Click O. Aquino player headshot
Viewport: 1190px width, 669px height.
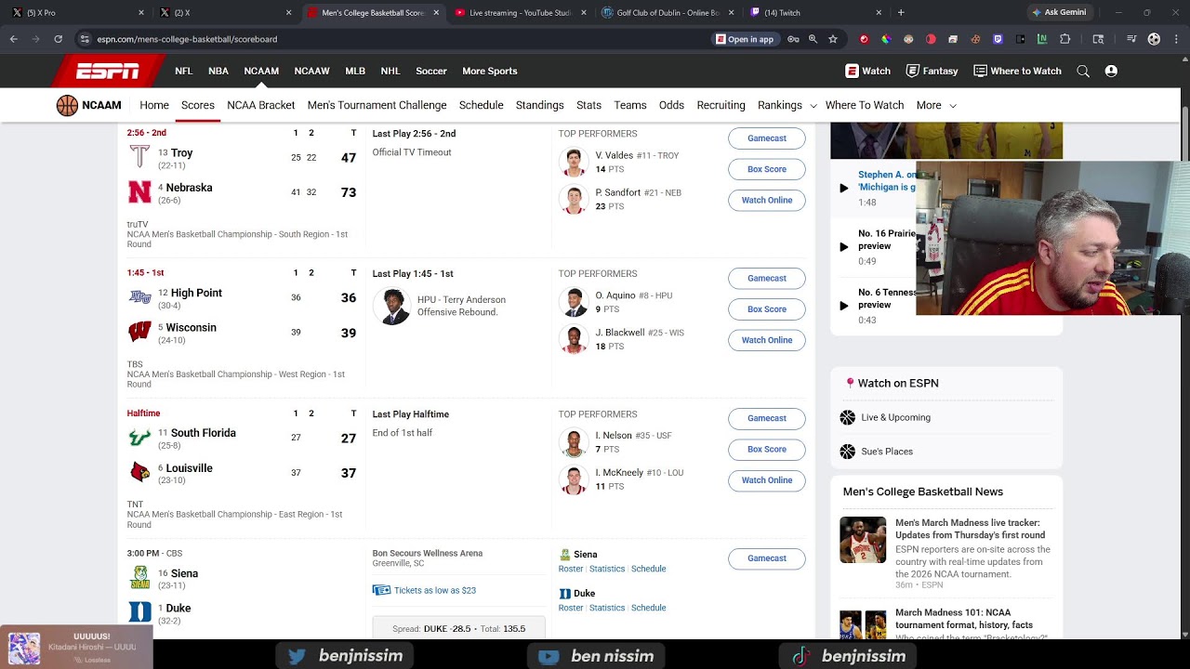[x=574, y=302]
